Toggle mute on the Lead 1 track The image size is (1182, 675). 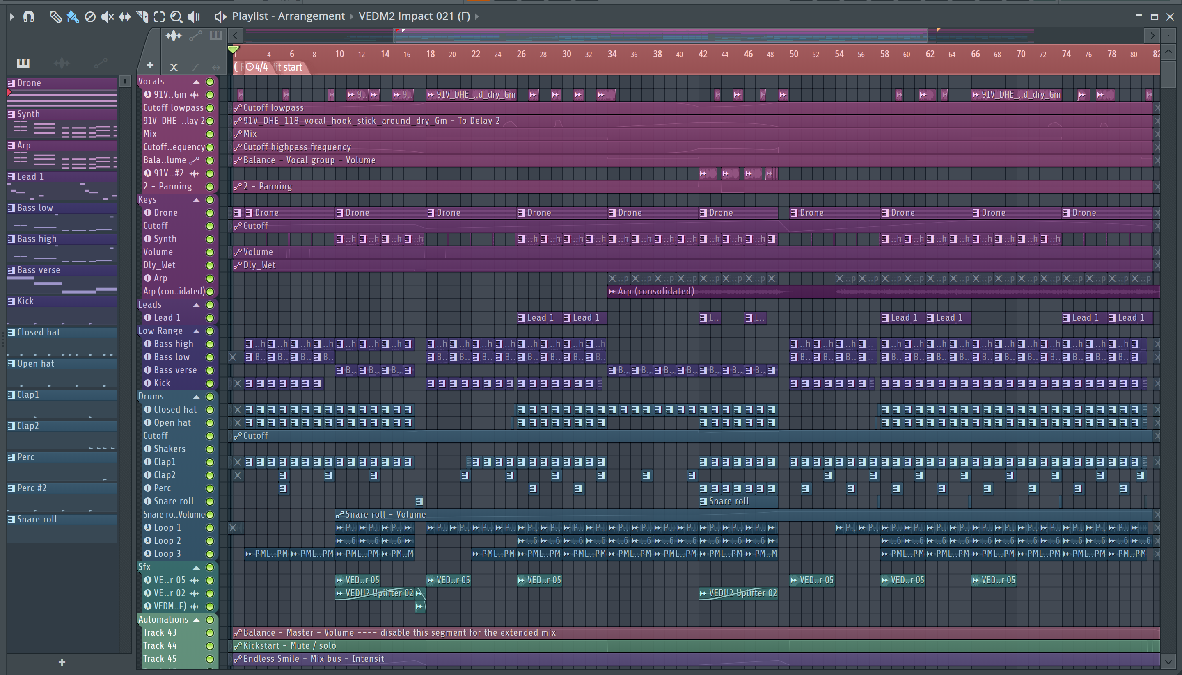[210, 317]
